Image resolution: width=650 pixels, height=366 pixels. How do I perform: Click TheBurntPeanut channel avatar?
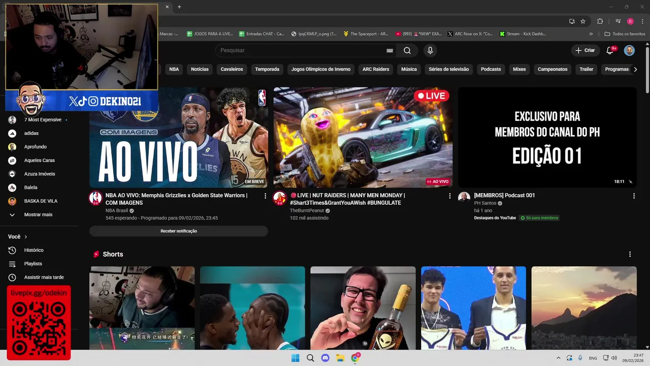click(280, 198)
